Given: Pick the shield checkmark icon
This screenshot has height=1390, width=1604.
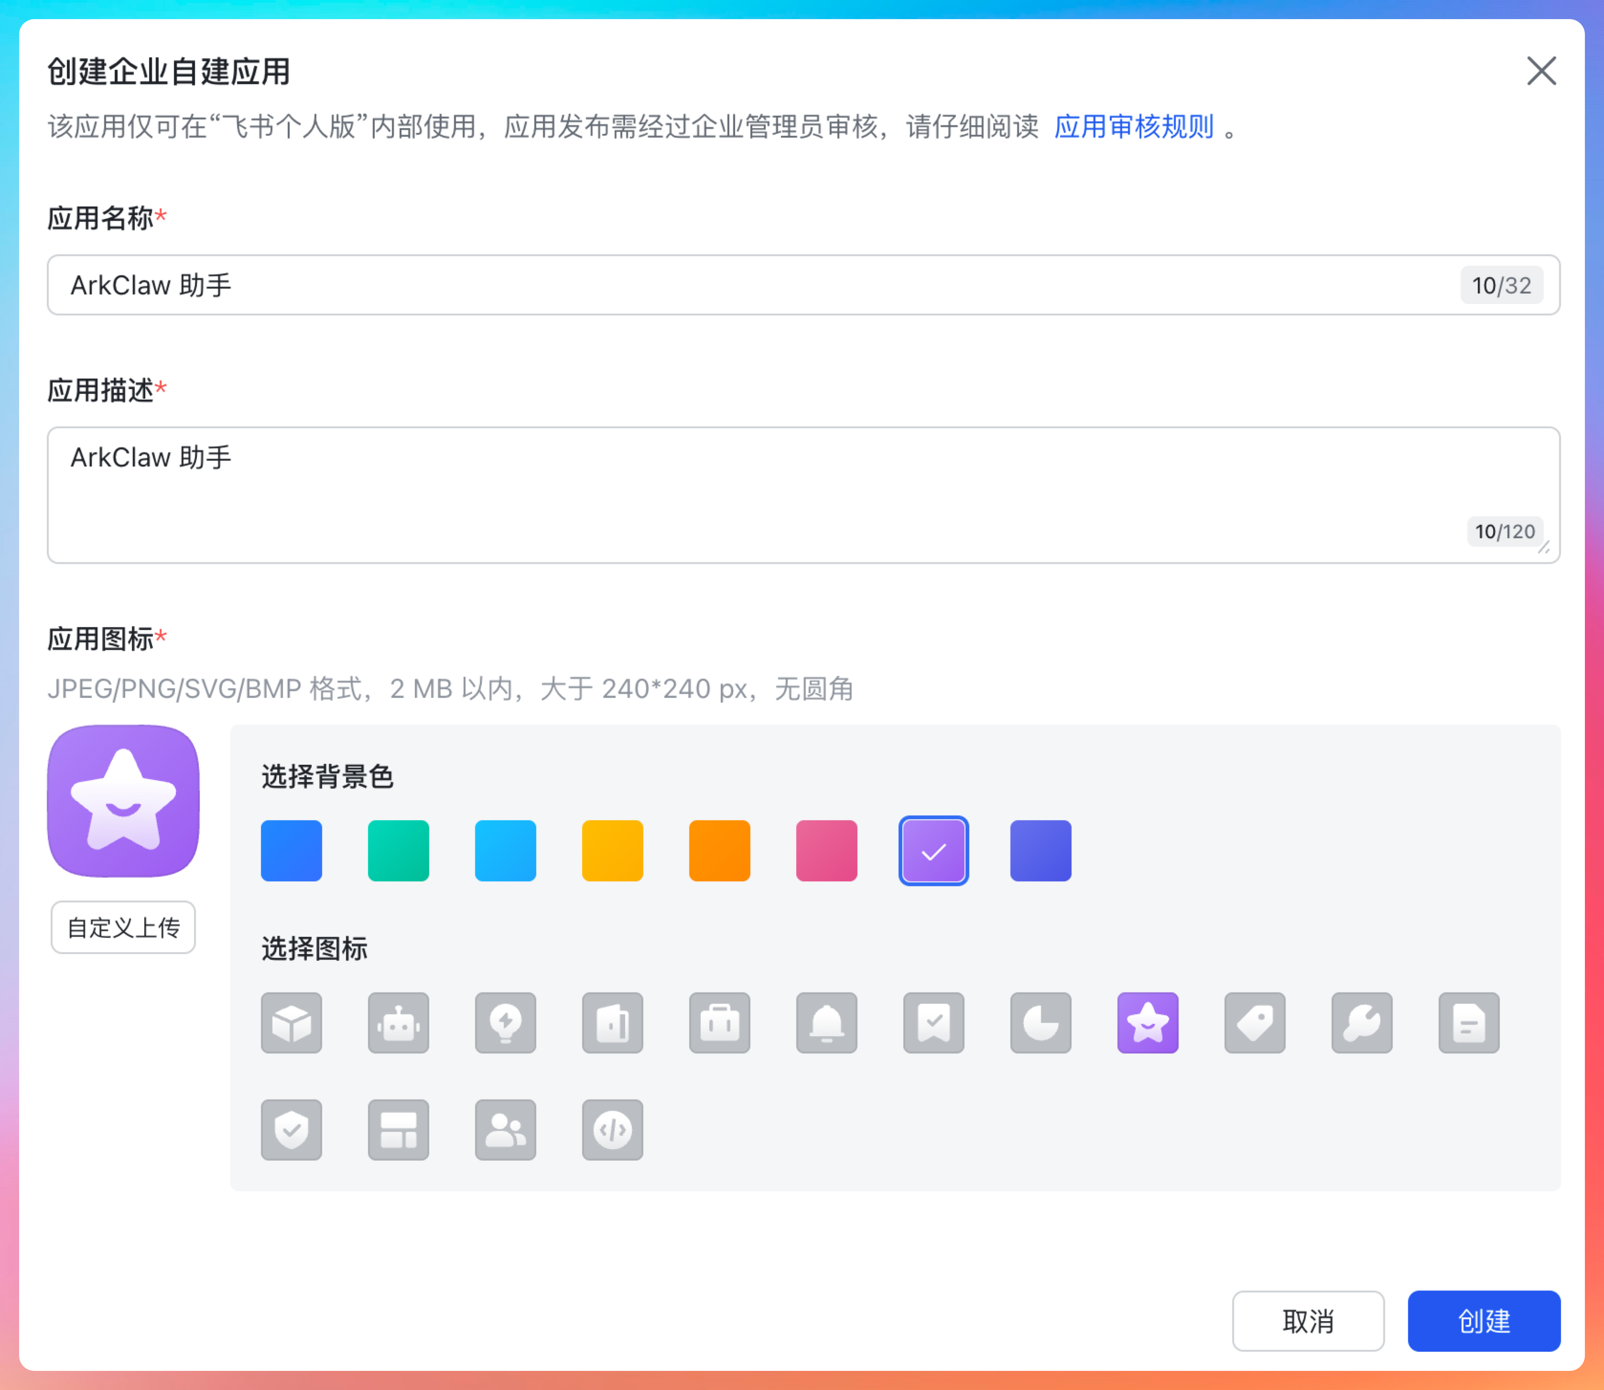Looking at the screenshot, I should pos(291,1129).
